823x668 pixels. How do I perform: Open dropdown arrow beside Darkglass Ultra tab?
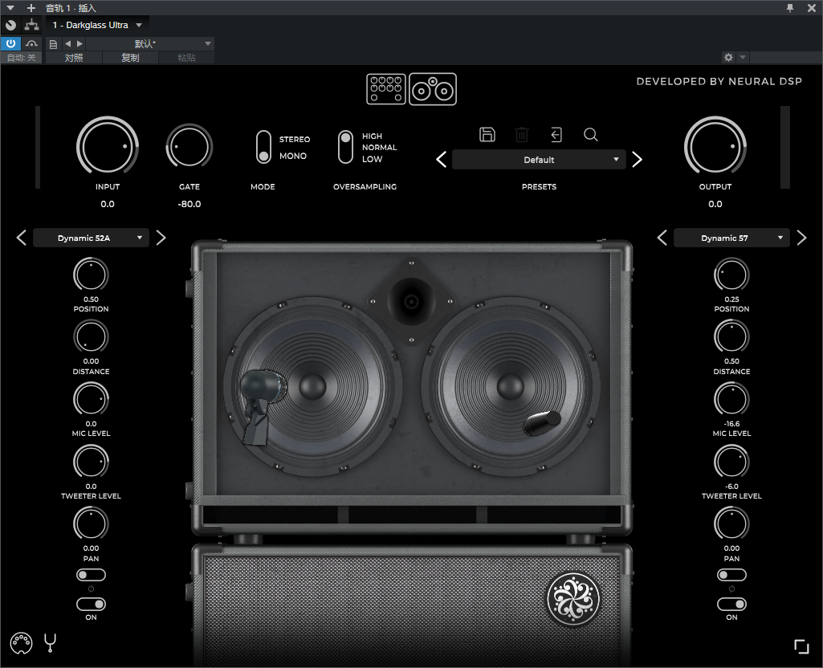coord(139,25)
